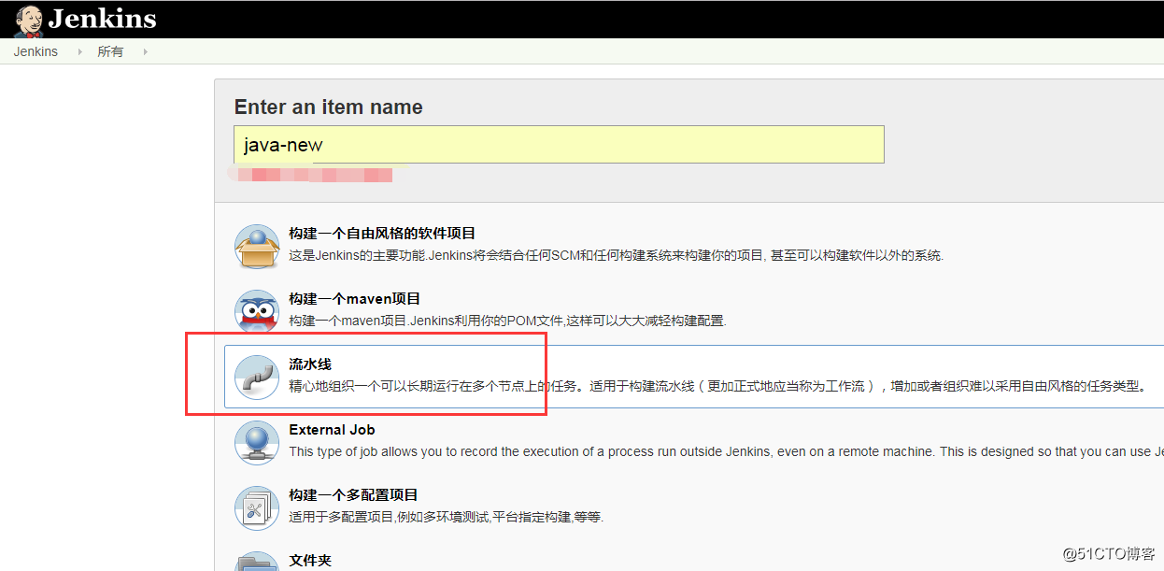Open the Jenkins header title link
1164x571 pixels.
[x=102, y=19]
